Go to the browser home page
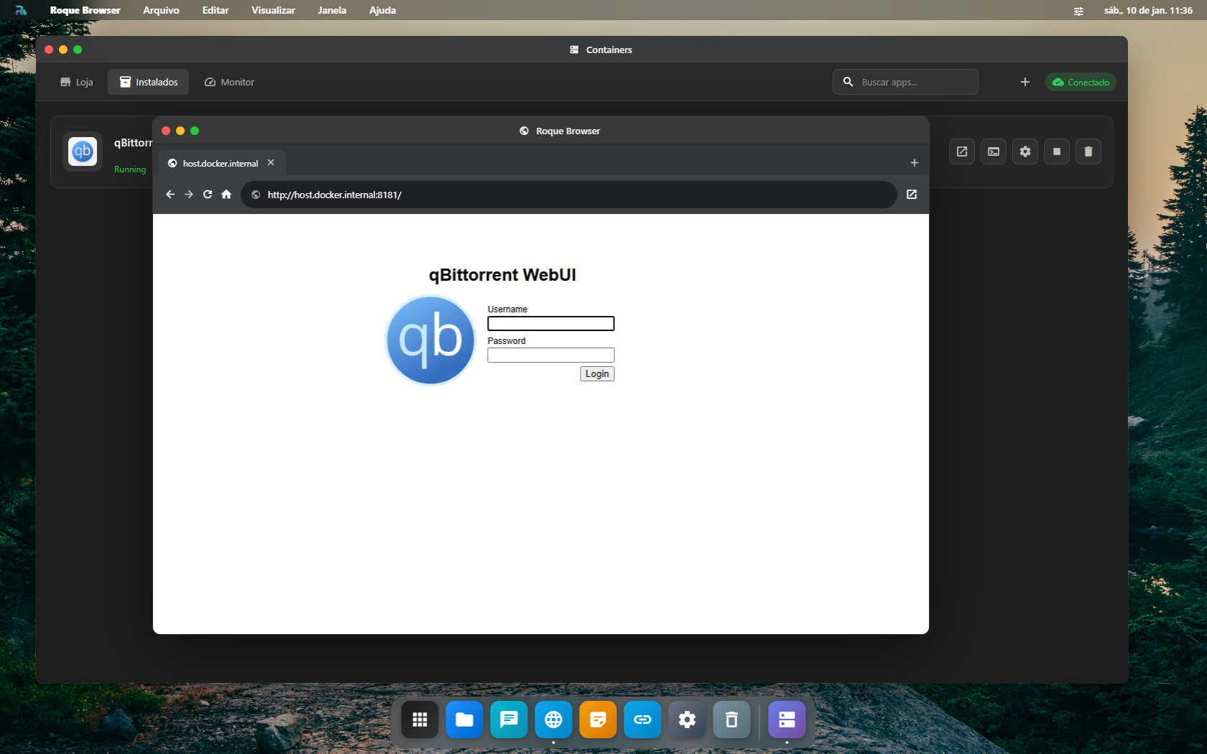 (226, 195)
